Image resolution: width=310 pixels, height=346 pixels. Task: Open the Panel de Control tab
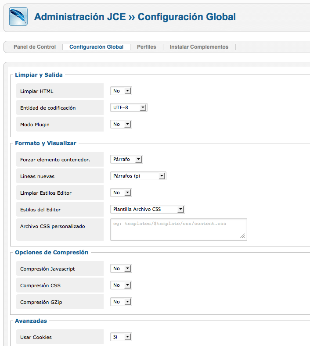click(x=35, y=47)
